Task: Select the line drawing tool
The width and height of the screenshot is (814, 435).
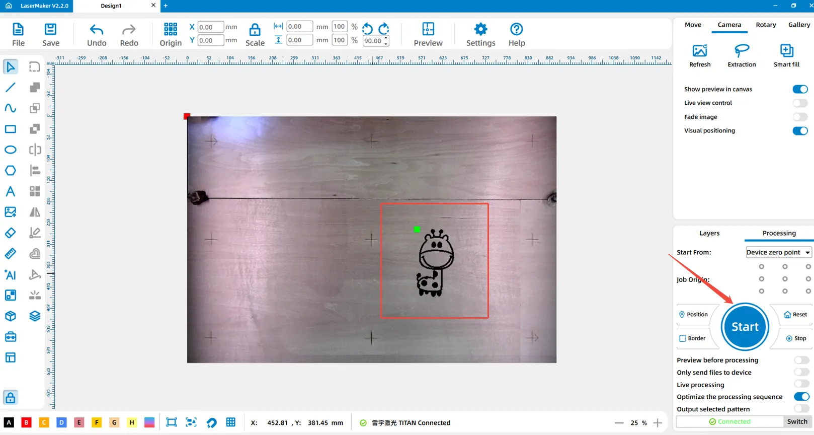Action: click(11, 88)
